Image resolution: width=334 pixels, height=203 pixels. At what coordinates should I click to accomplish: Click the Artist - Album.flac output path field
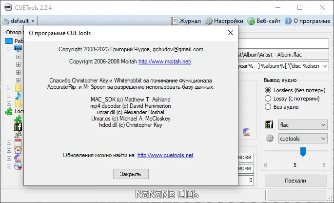pyautogui.click(x=283, y=55)
